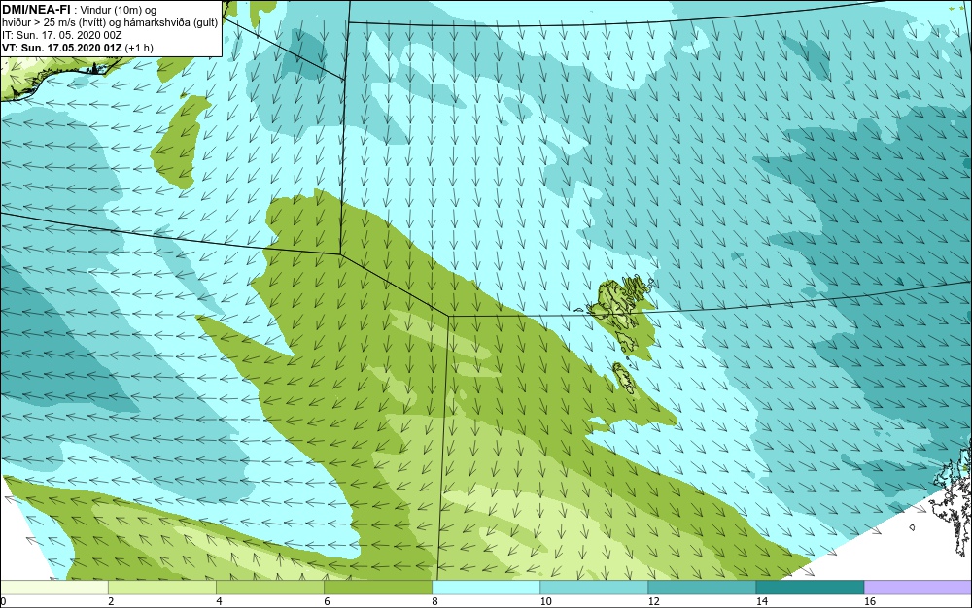Image resolution: width=972 pixels, height=608 pixels.
Task: Click the DMI/NEA-FI title text
Action: pyautogui.click(x=36, y=10)
